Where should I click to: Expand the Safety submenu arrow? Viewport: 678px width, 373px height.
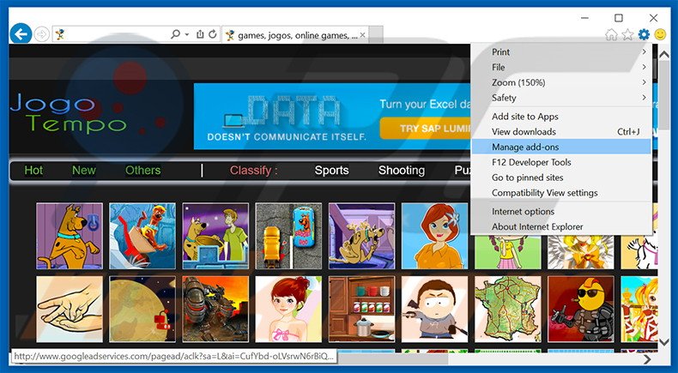[x=644, y=98]
